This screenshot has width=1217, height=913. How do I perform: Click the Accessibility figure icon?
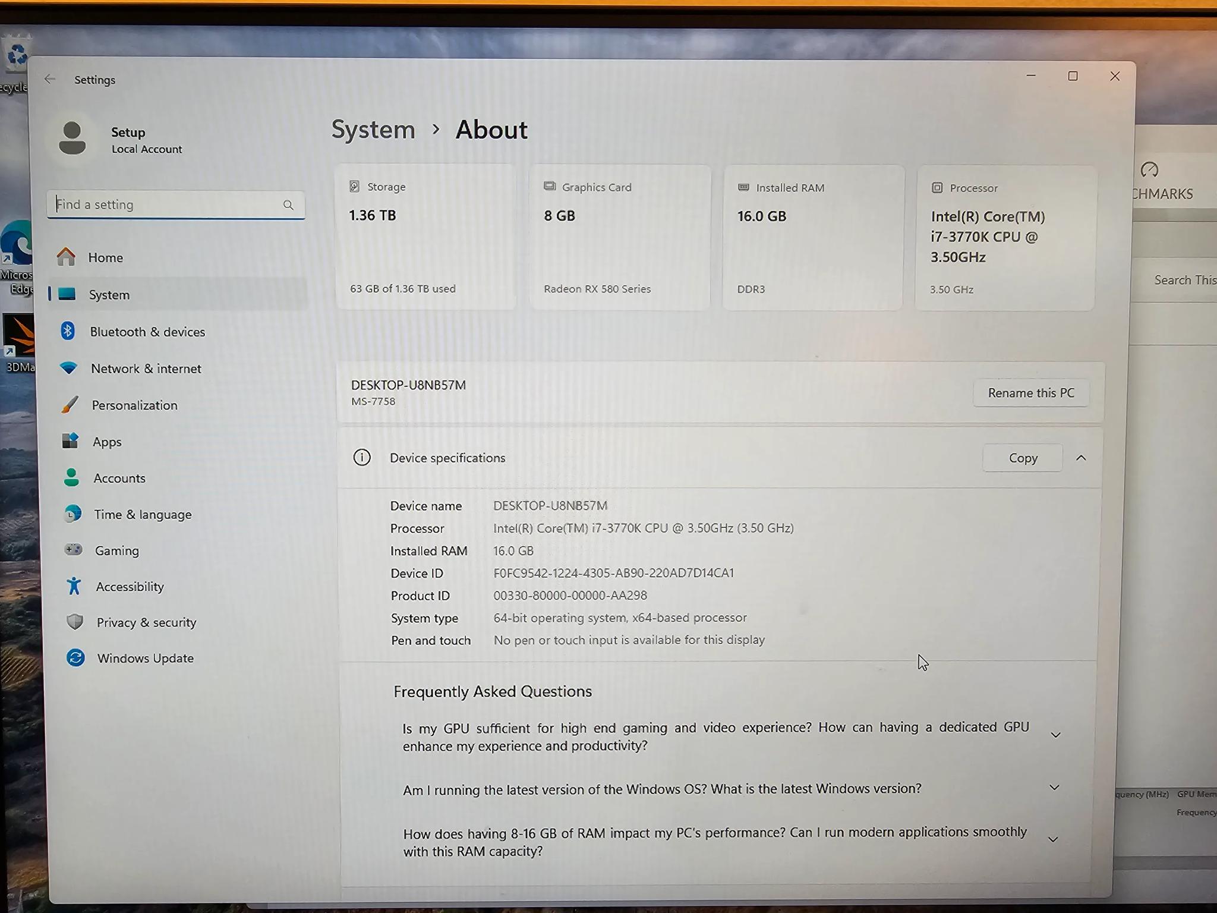[x=74, y=586]
